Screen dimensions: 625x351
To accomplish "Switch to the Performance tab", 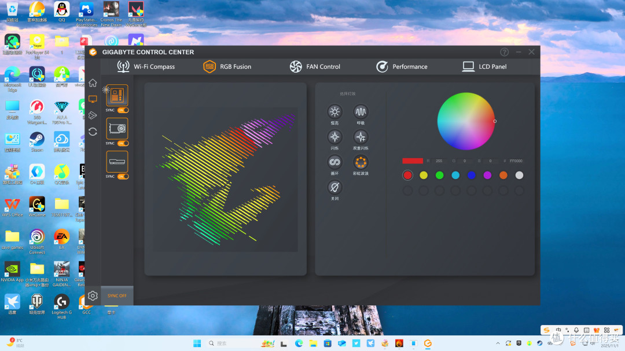I will tap(402, 67).
